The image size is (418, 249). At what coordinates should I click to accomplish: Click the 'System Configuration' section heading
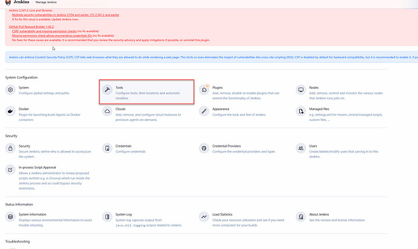tap(21, 77)
